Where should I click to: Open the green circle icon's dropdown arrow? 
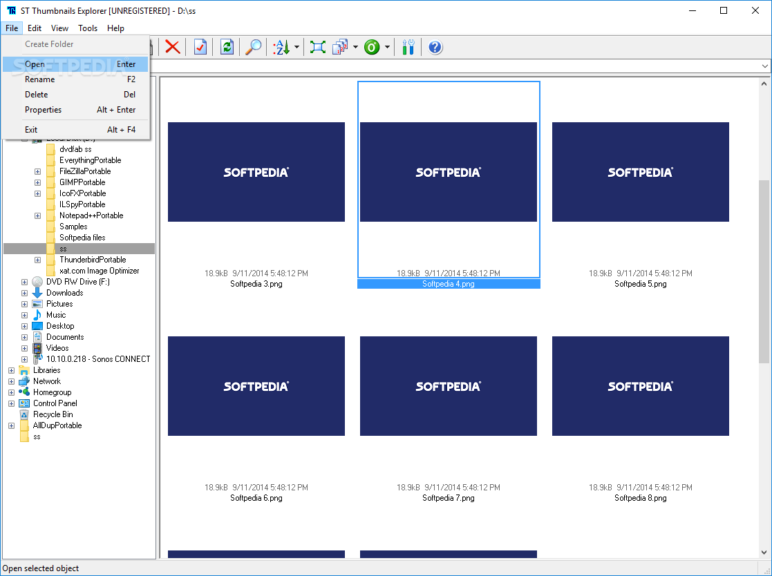pos(387,47)
